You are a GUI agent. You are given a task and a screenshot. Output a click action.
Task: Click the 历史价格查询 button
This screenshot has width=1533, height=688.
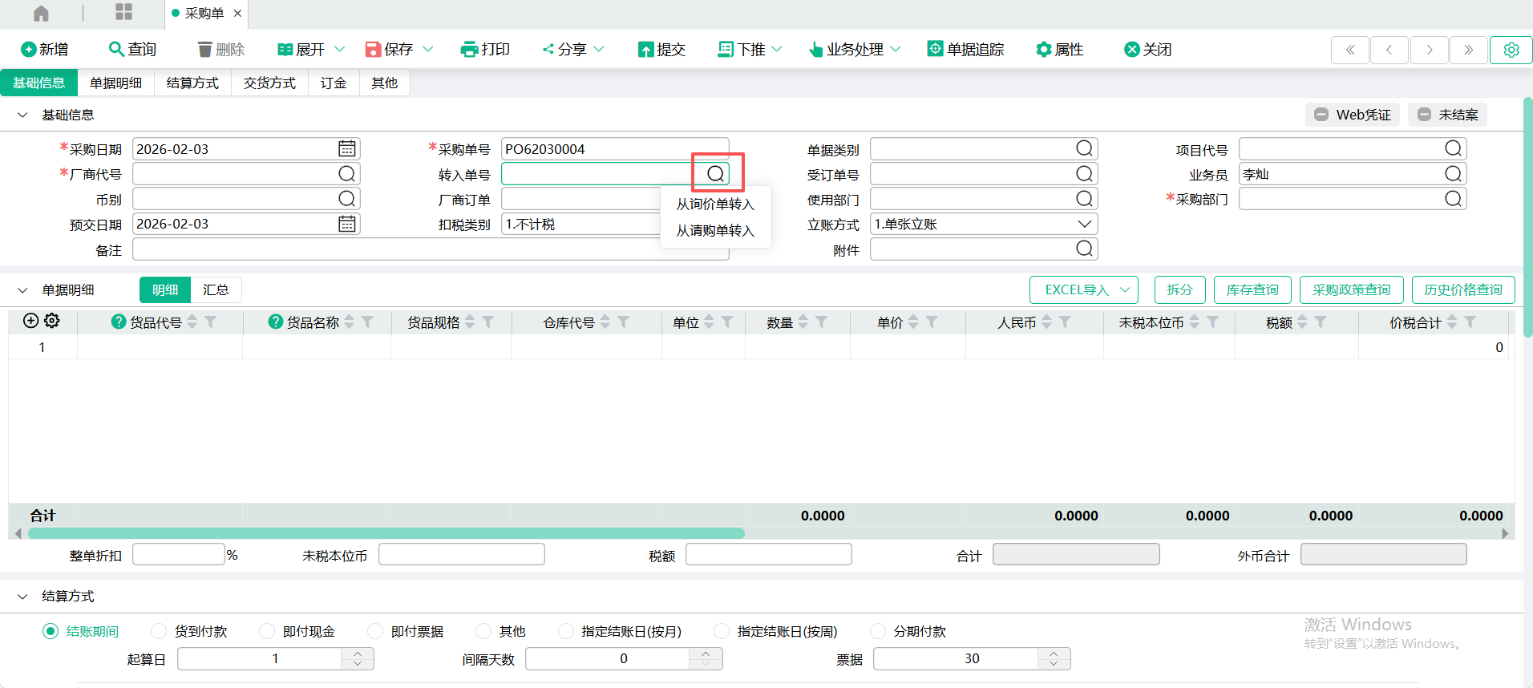(x=1462, y=290)
